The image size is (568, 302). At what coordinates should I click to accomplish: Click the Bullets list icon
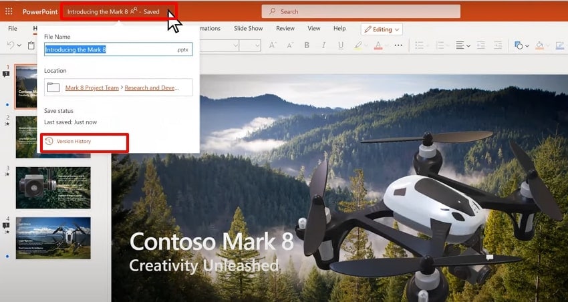pos(419,45)
